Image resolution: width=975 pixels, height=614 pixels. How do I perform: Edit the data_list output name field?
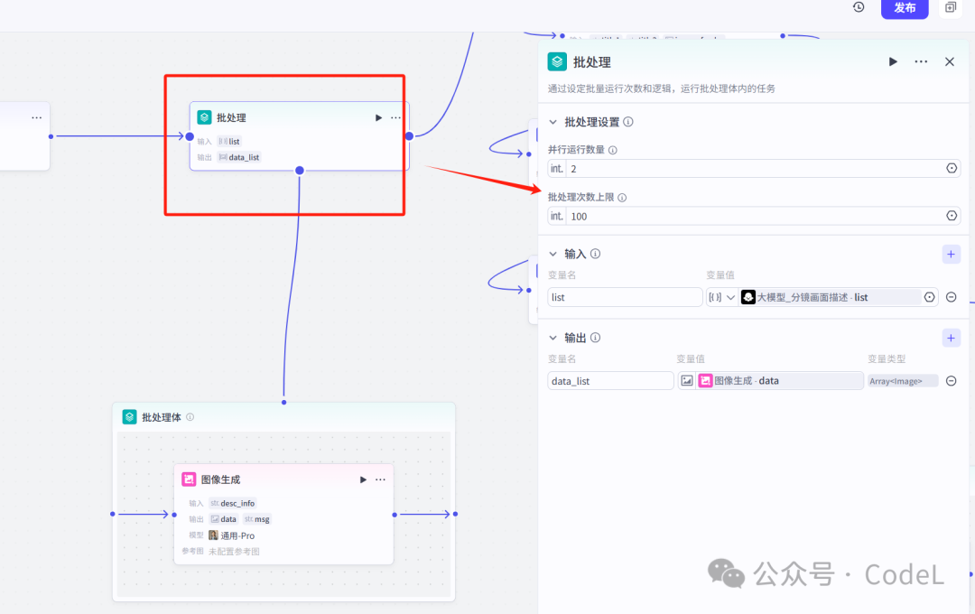click(x=610, y=381)
